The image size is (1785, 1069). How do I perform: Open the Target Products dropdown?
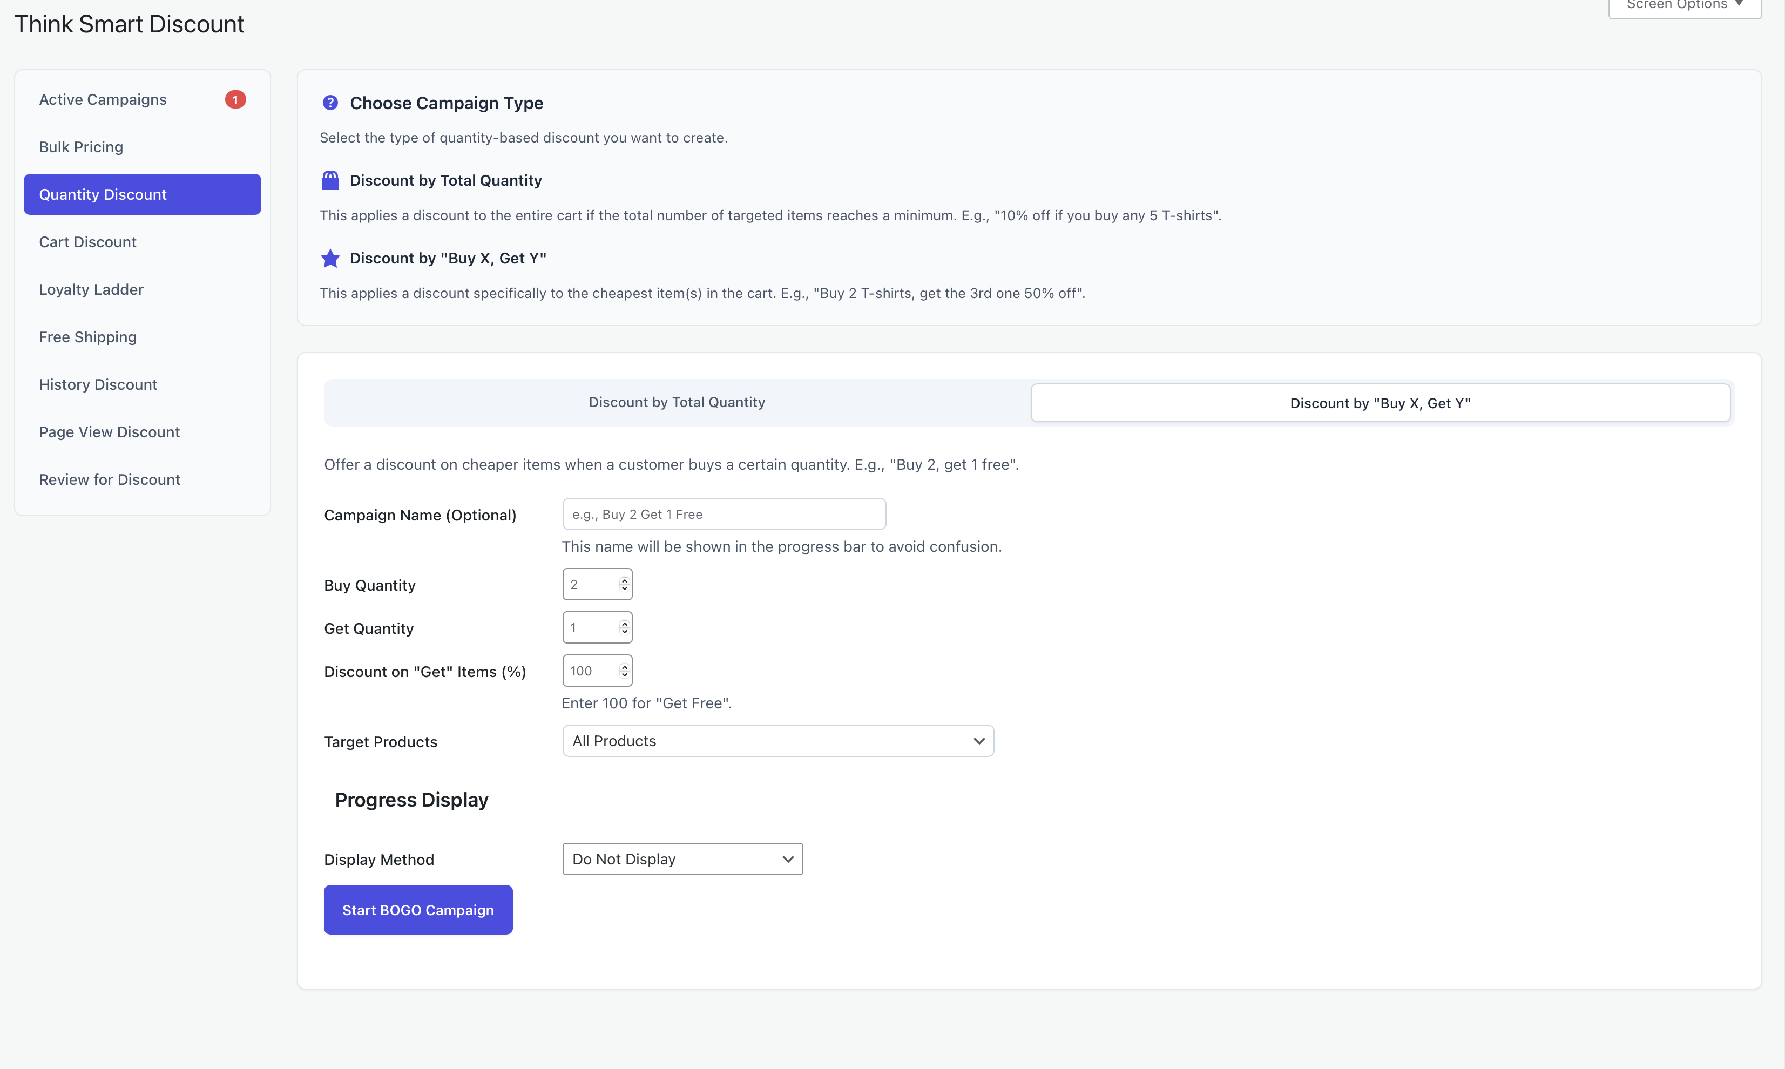[x=777, y=740]
